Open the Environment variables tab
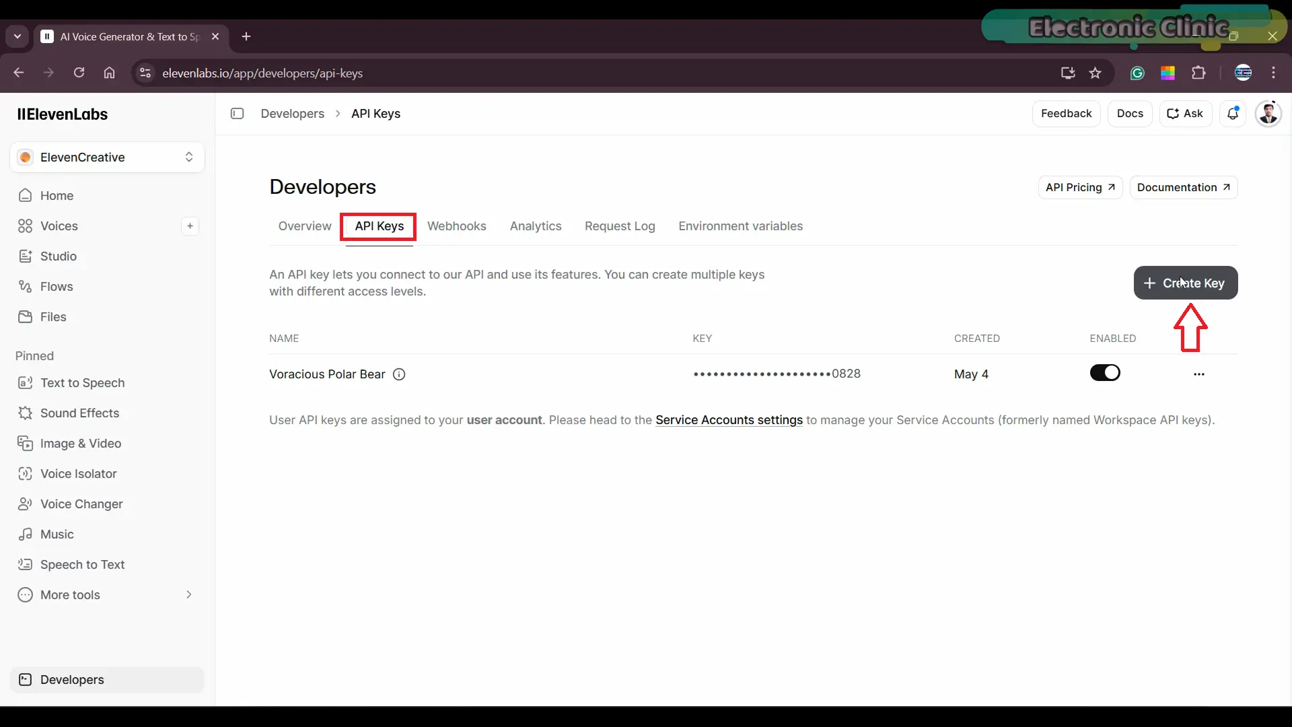Screen dimensions: 1292x727 (x=741, y=226)
